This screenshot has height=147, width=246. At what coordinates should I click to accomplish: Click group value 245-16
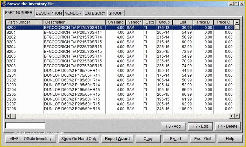click(163, 109)
